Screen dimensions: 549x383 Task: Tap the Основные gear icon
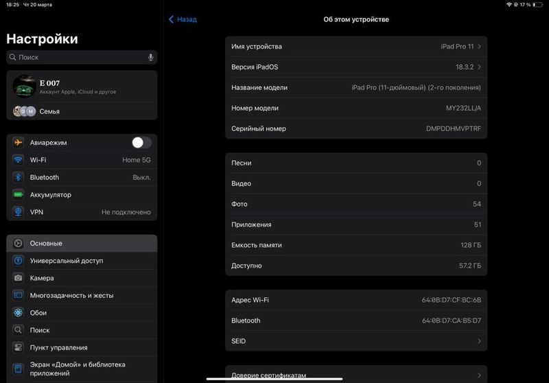19,243
